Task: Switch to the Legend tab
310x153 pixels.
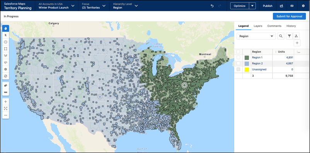Action: tap(244, 26)
